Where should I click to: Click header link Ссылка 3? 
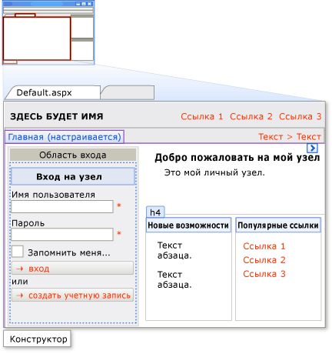click(300, 116)
